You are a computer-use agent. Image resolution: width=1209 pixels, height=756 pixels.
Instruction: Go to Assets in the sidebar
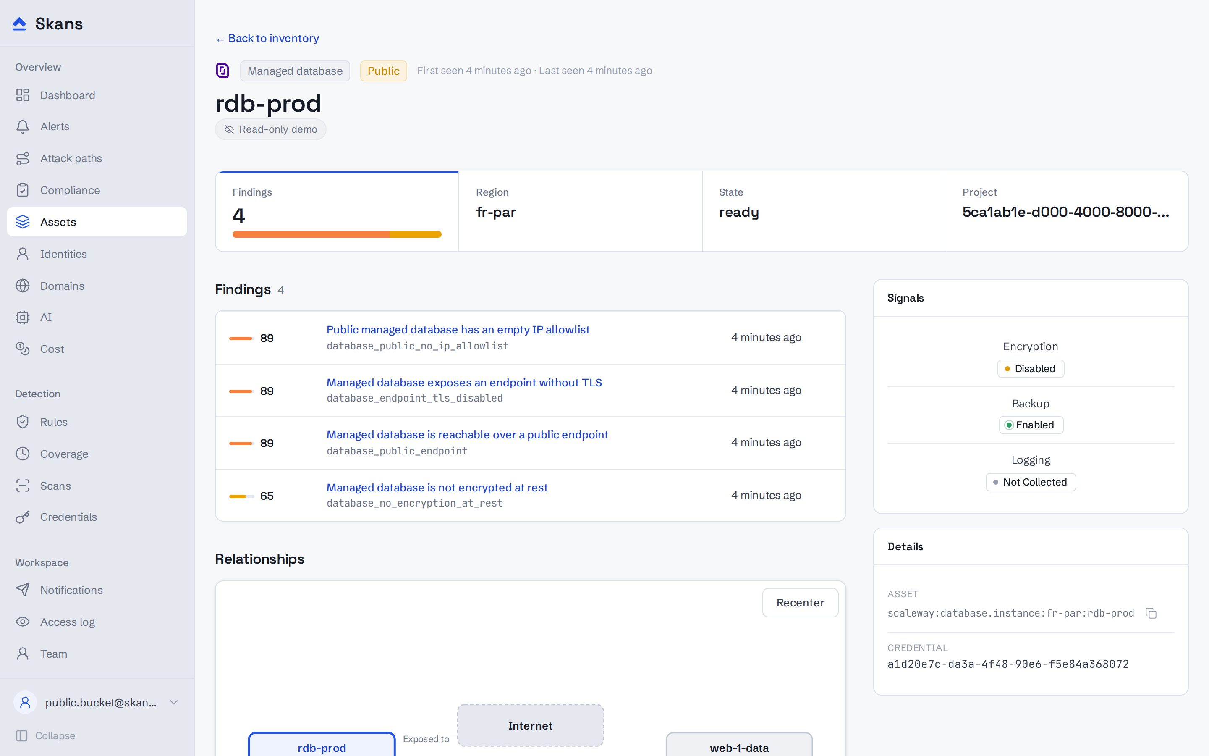pos(97,222)
